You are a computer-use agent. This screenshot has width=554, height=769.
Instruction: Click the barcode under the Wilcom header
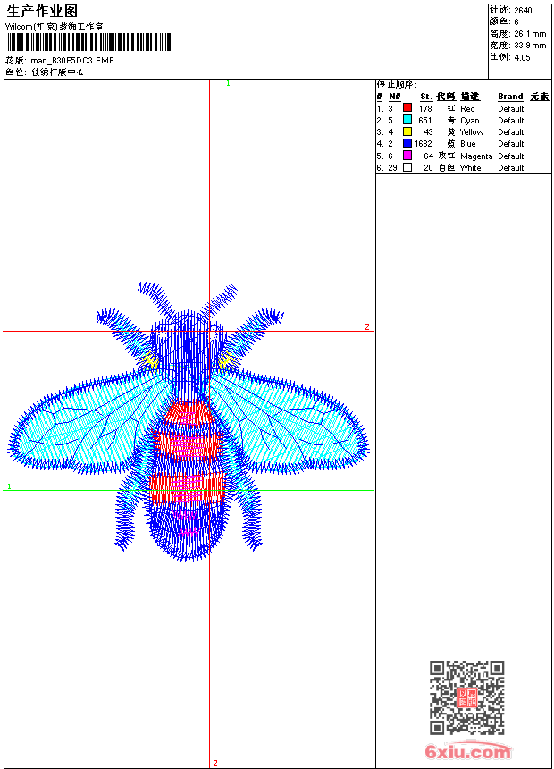tap(88, 43)
